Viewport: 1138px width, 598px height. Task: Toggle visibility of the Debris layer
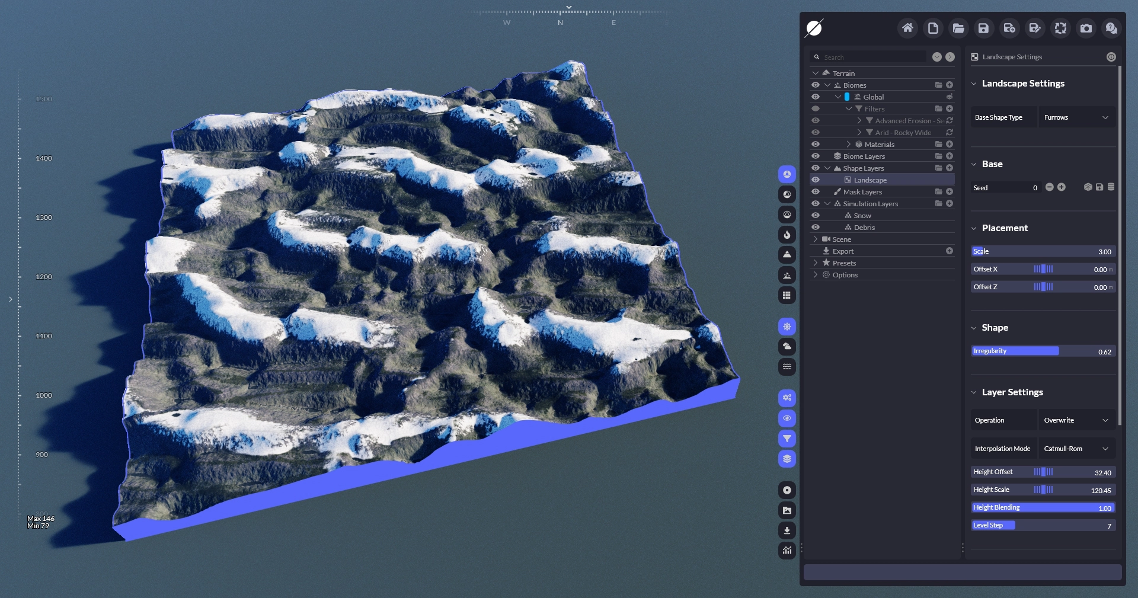click(x=816, y=228)
